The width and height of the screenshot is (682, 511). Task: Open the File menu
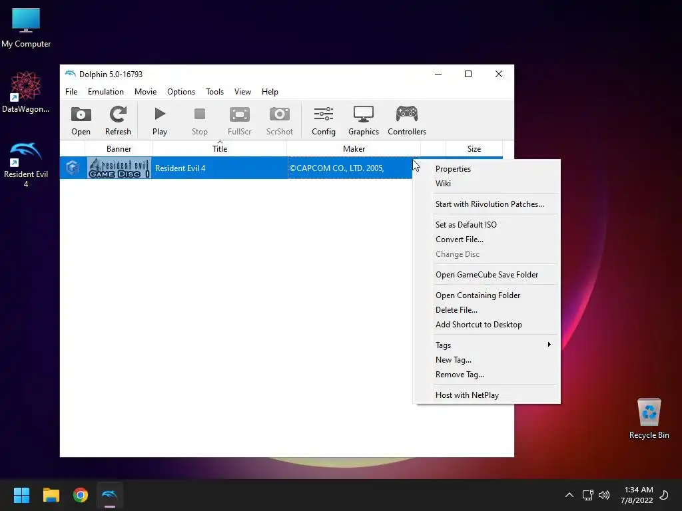(71, 92)
